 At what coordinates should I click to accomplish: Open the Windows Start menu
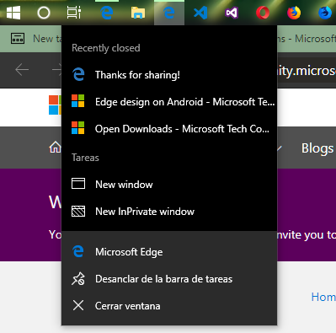13,13
